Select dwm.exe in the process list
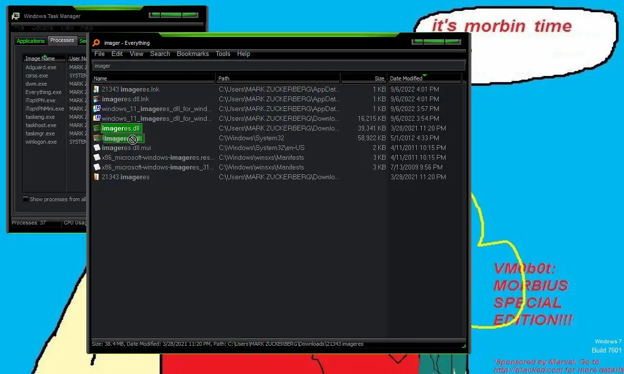Image resolution: width=624 pixels, height=374 pixels. point(36,84)
